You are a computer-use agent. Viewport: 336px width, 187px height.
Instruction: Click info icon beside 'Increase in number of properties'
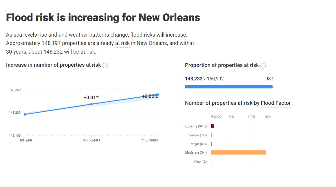[x=105, y=66]
